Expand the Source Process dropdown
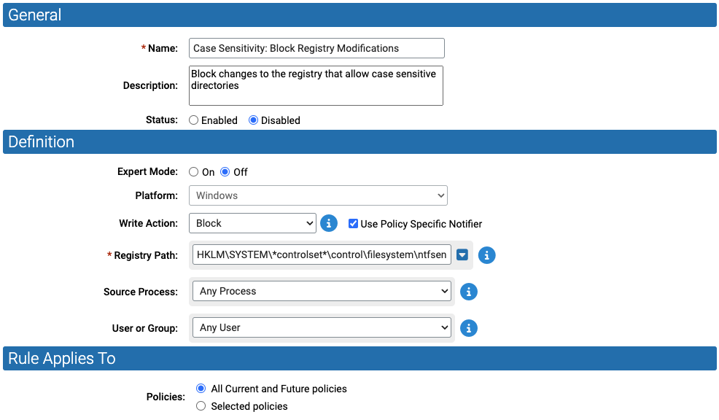Image resolution: width=719 pixels, height=420 pixels. (x=322, y=291)
